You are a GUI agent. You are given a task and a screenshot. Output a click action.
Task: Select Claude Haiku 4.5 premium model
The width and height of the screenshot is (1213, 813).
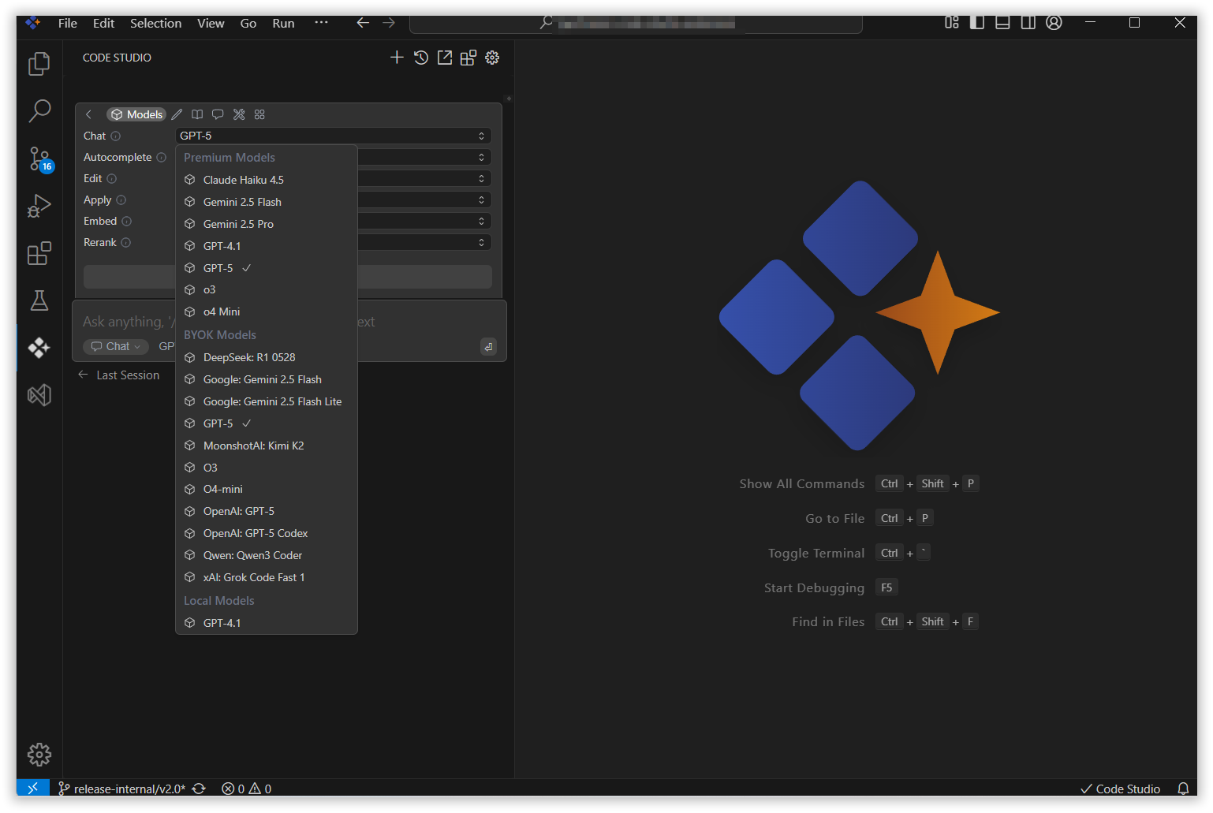pyautogui.click(x=243, y=180)
